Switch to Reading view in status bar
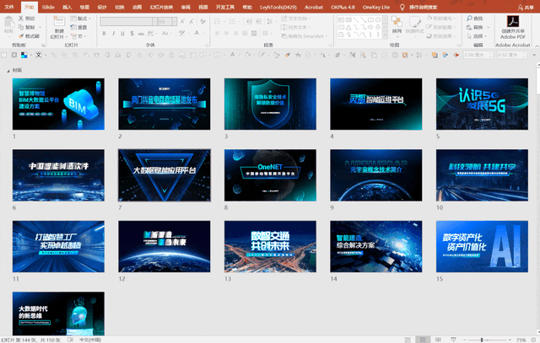540x343 pixels. coord(438,340)
